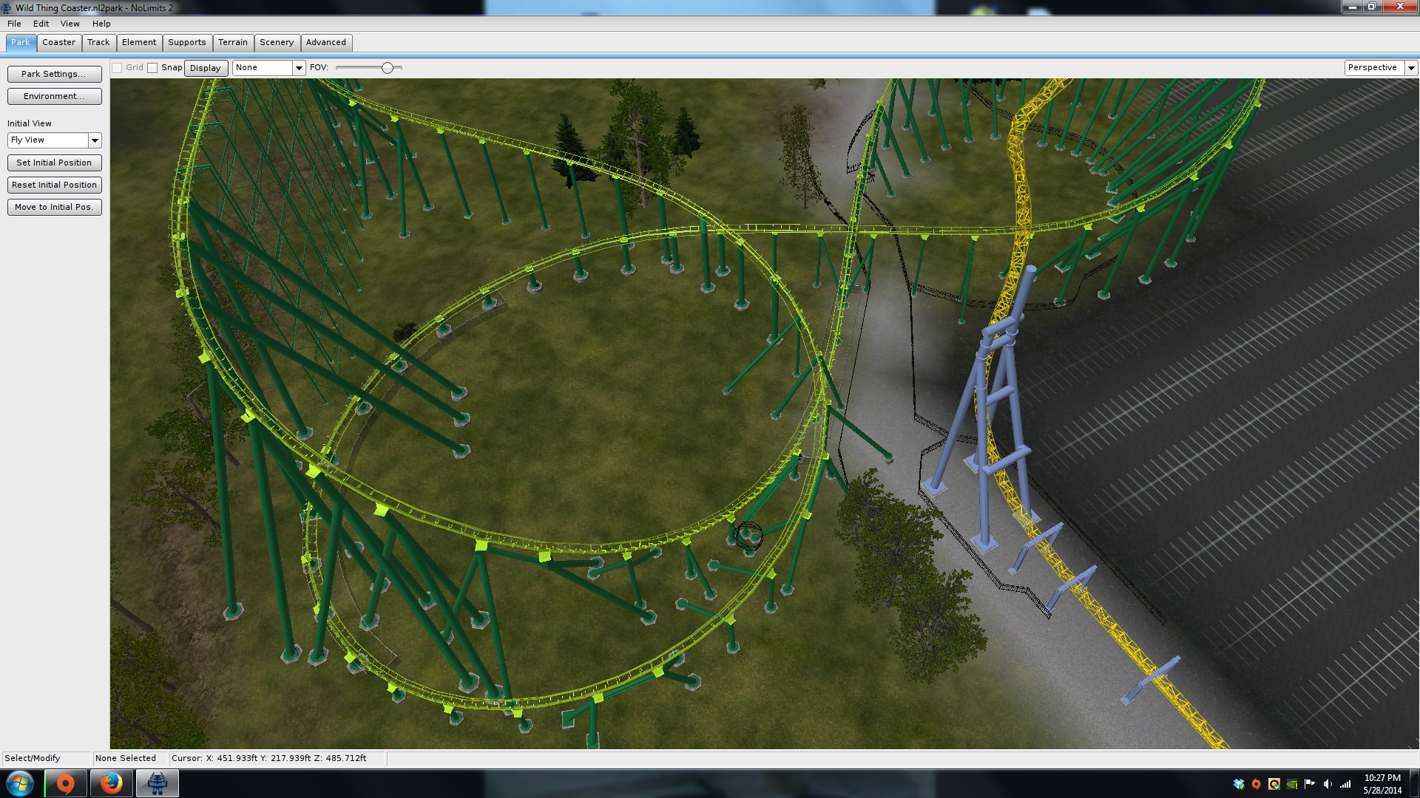Open the Dropbox tray icon
Viewport: 1420px width, 798px height.
coord(1239,784)
